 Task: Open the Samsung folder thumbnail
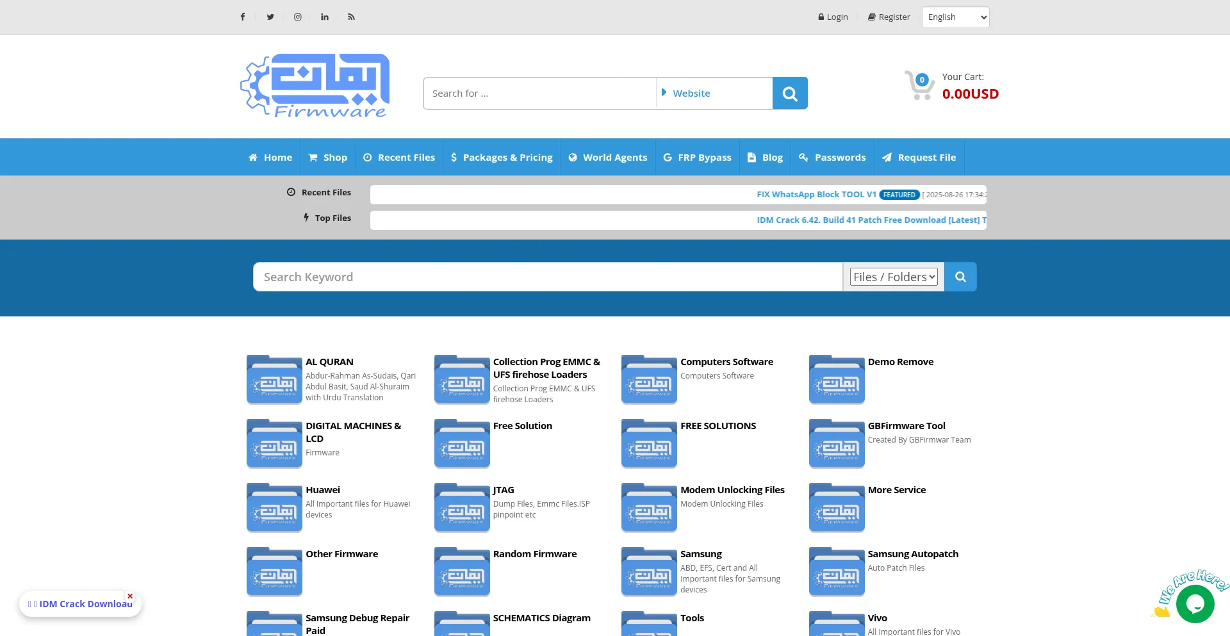click(x=649, y=572)
